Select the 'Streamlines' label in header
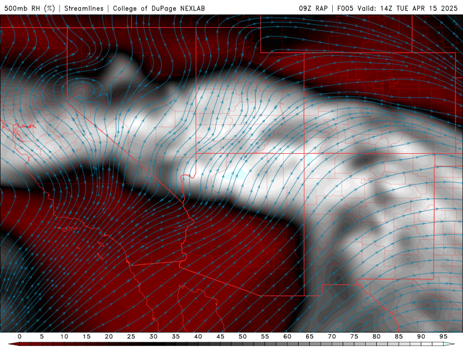 [x=84, y=8]
